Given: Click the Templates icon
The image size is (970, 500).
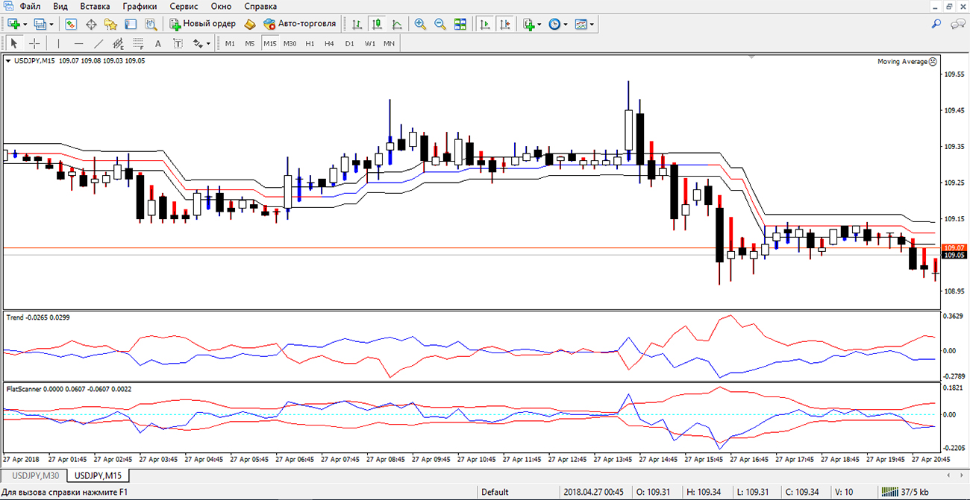Looking at the screenshot, I should 581,24.
